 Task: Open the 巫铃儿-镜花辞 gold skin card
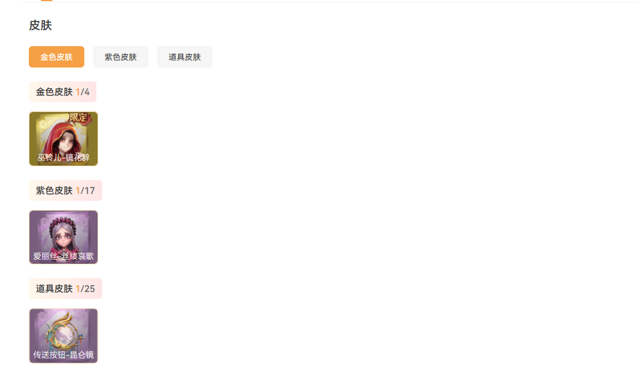click(x=63, y=139)
